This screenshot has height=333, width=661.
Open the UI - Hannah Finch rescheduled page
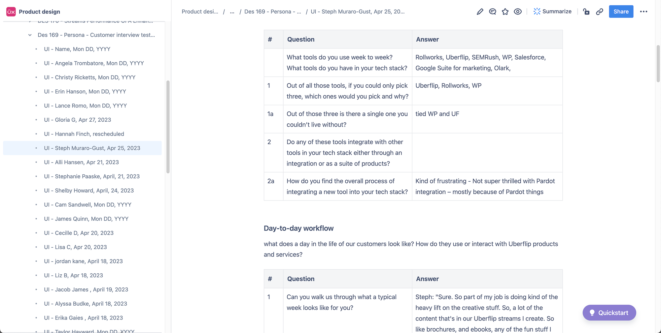[x=84, y=134]
